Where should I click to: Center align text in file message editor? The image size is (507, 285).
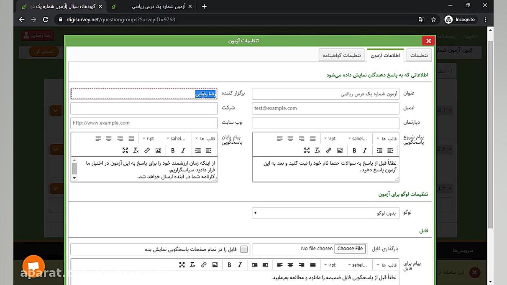290,265
